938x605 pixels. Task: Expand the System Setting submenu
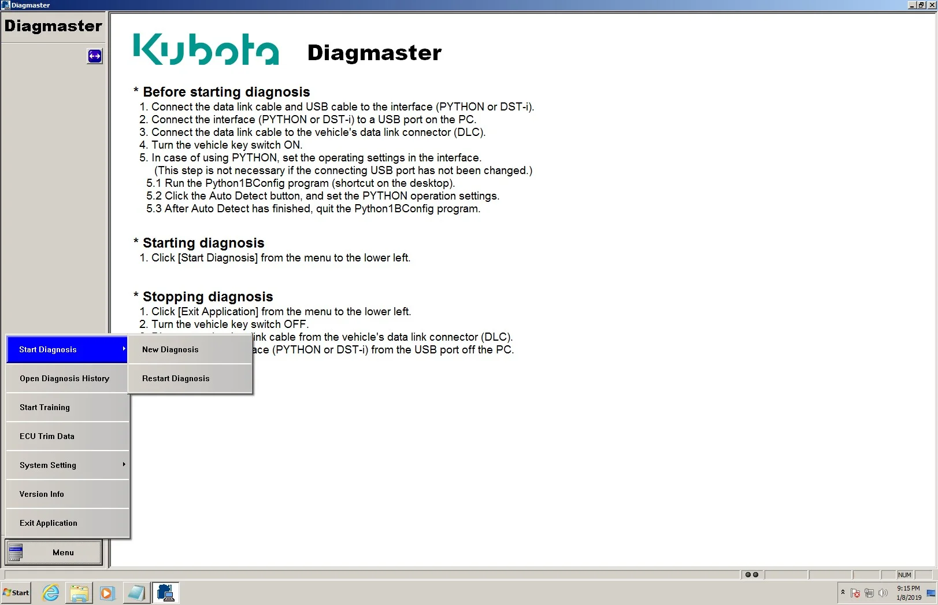[67, 465]
